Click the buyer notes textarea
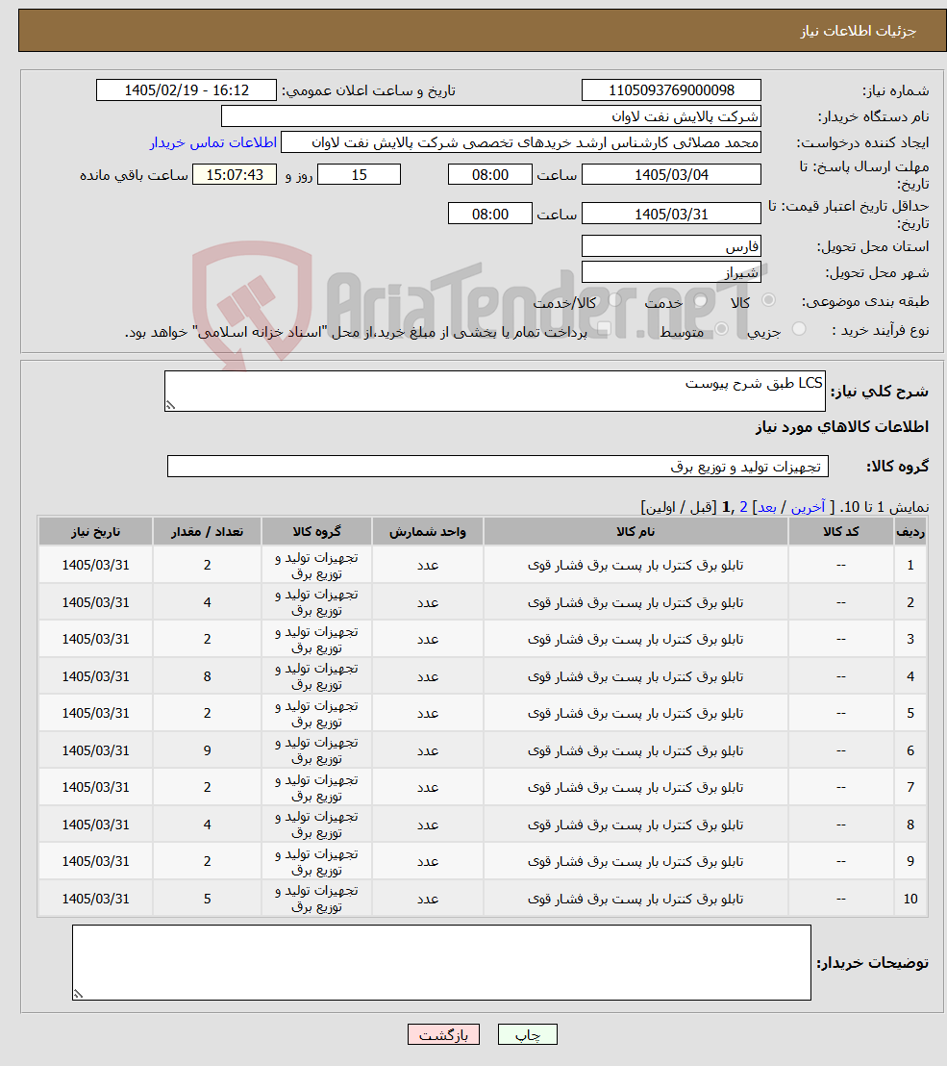The height and width of the screenshot is (1066, 947). click(441, 962)
